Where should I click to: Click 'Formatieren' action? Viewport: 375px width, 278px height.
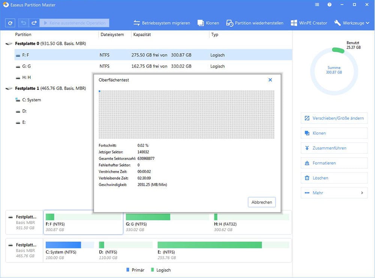pyautogui.click(x=334, y=163)
